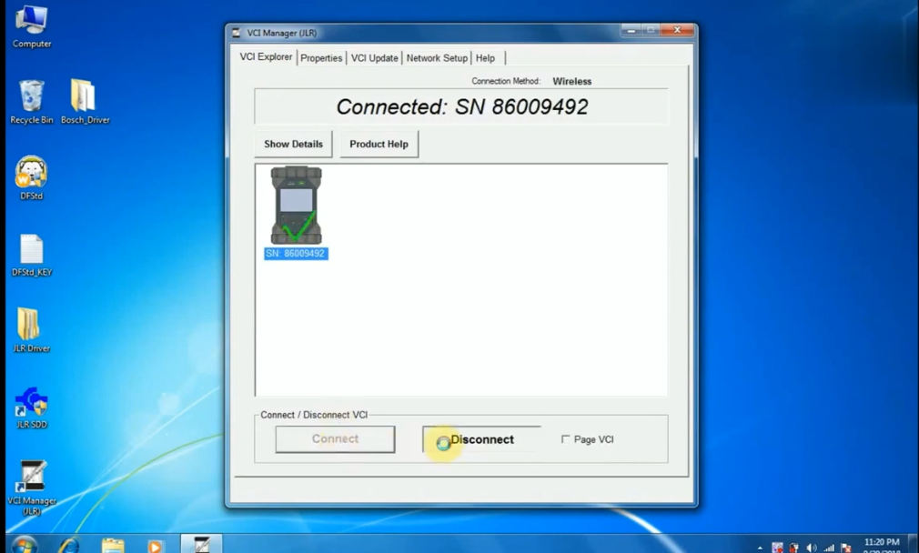This screenshot has height=553, width=919.
Task: Switch to the Properties tab
Action: coord(321,58)
